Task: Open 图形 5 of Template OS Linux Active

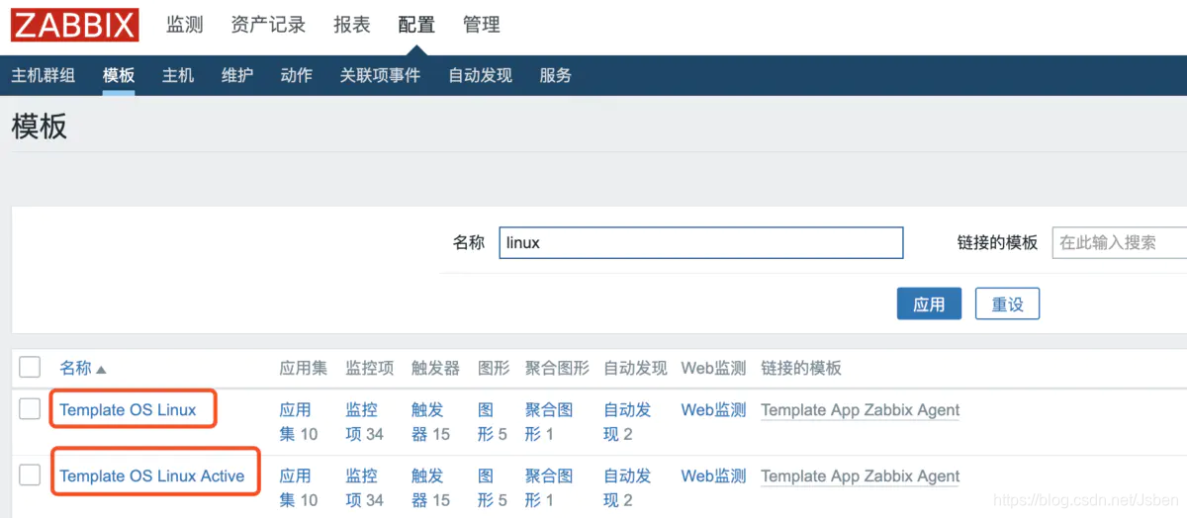Action: coord(493,487)
